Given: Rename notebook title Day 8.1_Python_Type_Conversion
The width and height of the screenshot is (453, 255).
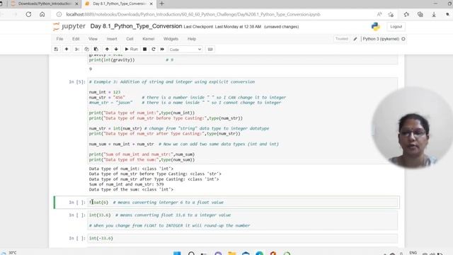Looking at the screenshot, I should click(x=136, y=26).
